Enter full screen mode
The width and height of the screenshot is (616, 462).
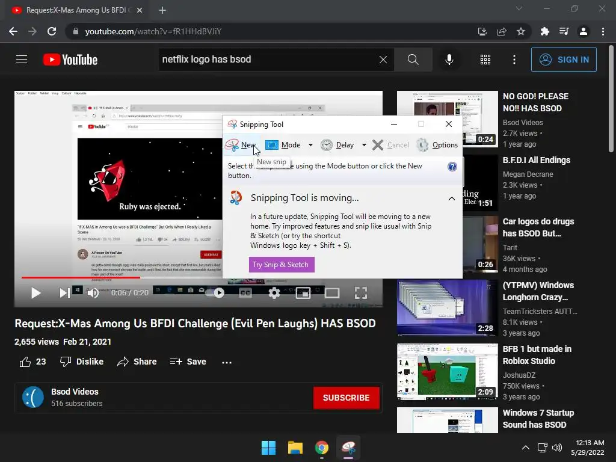(x=361, y=293)
